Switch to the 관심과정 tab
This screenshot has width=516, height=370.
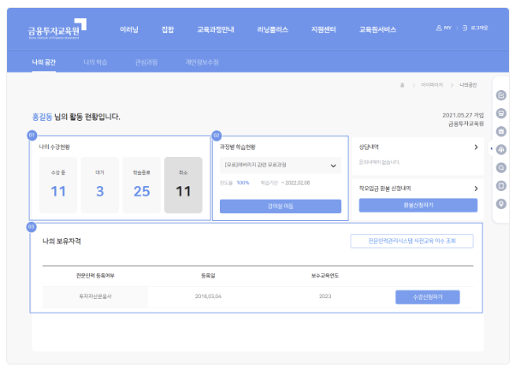click(x=147, y=62)
